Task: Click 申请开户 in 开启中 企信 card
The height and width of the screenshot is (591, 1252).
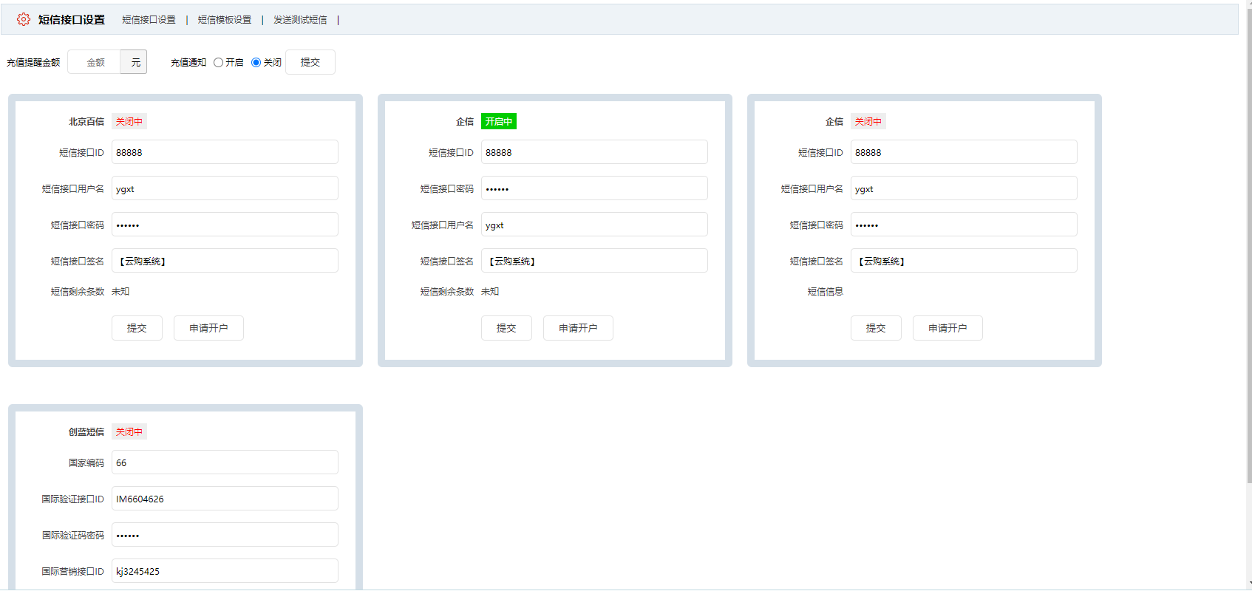Action: pos(578,328)
